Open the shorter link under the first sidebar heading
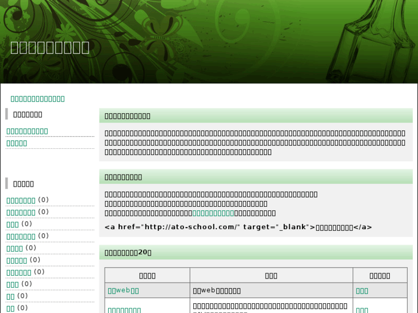Viewport: 418px width, 313px height. (x=17, y=144)
